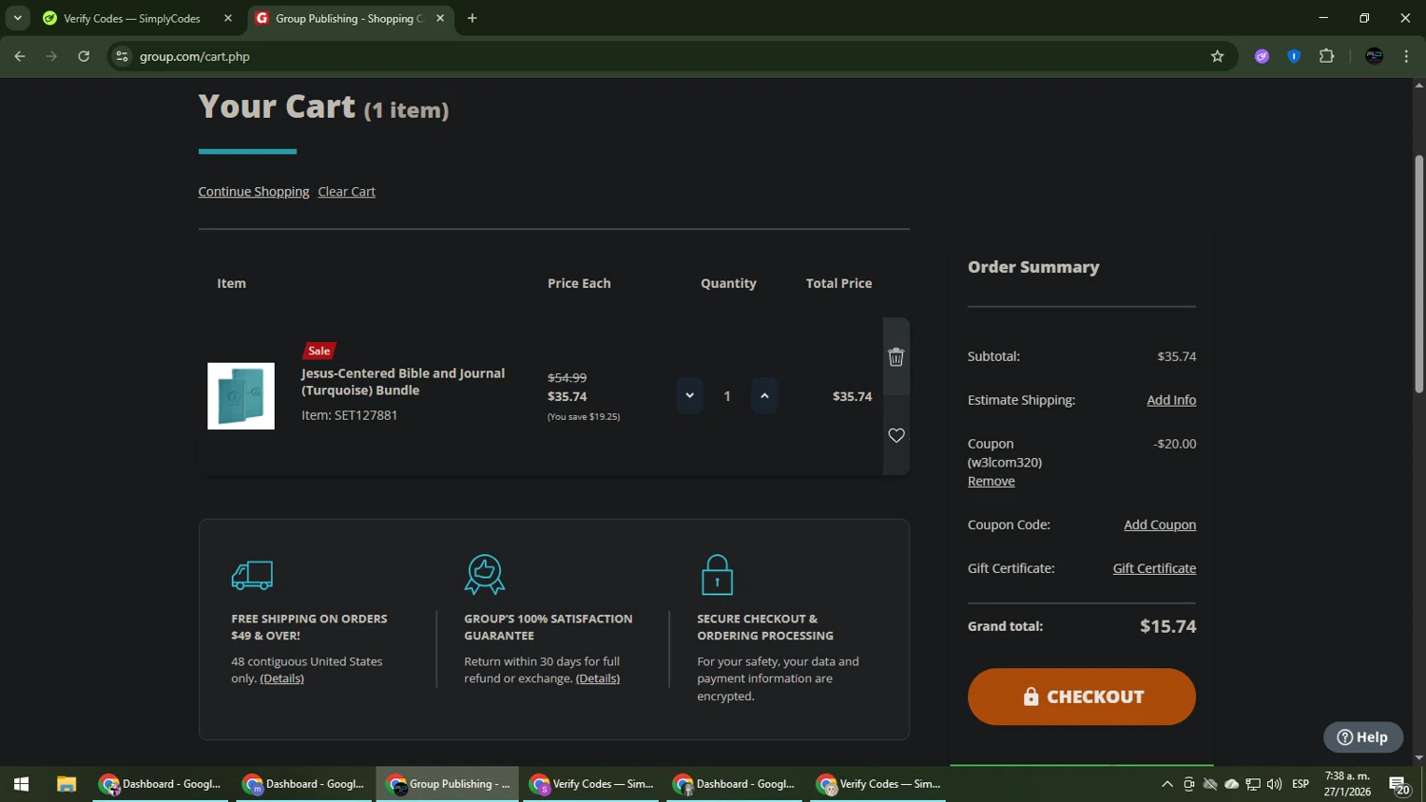This screenshot has width=1426, height=802.
Task: Open File Explorer from taskbar
Action: click(67, 784)
